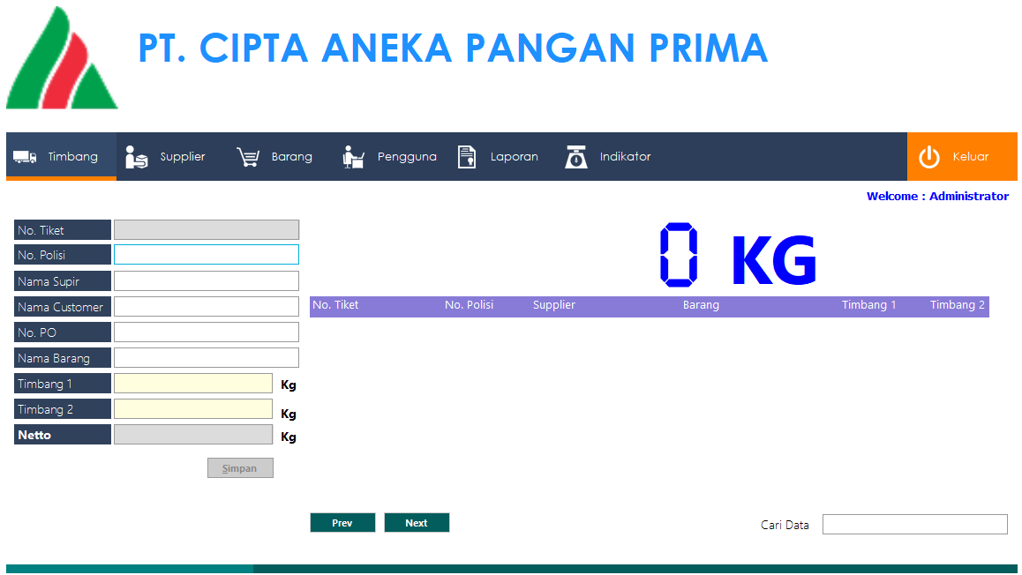Click the Timbang 1 weight field
This screenshot has width=1022, height=575.
(x=193, y=384)
